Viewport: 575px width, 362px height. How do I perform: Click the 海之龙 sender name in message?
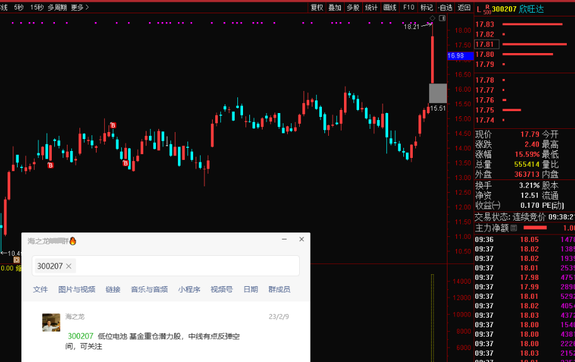coord(75,317)
